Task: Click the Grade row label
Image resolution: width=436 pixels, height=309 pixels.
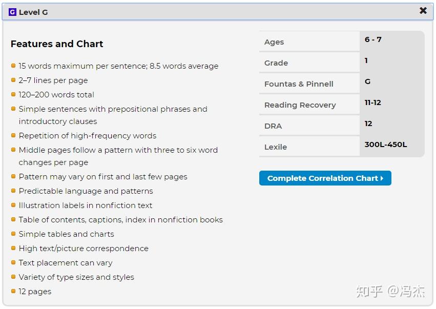Action: point(276,63)
